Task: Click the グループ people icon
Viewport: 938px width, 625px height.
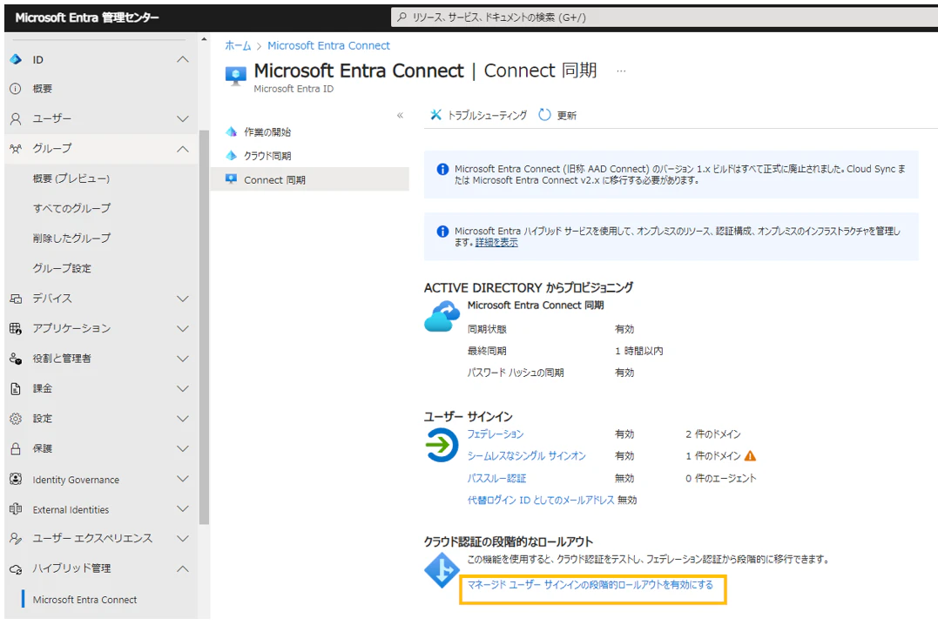Action: coord(16,148)
